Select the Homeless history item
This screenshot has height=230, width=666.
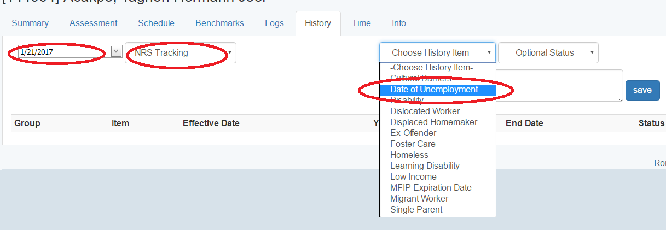pos(409,155)
